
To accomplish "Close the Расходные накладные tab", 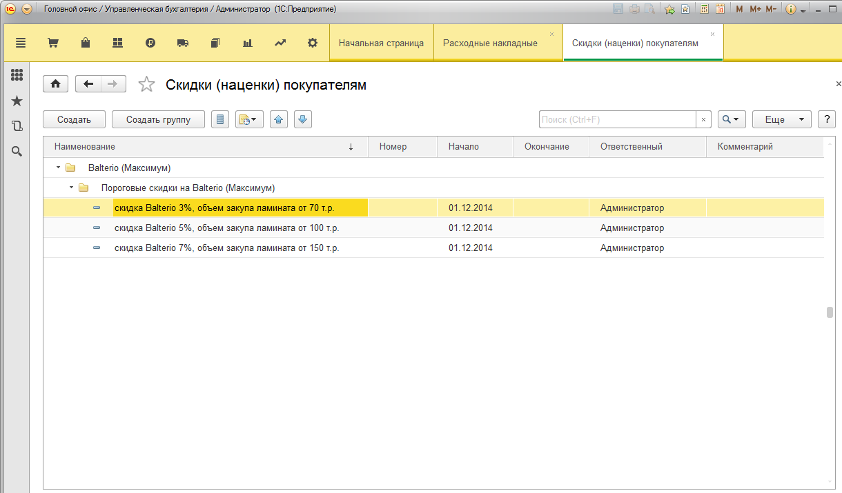I will coord(551,34).
